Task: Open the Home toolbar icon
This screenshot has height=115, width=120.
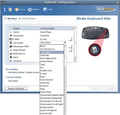Action: click(17, 9)
